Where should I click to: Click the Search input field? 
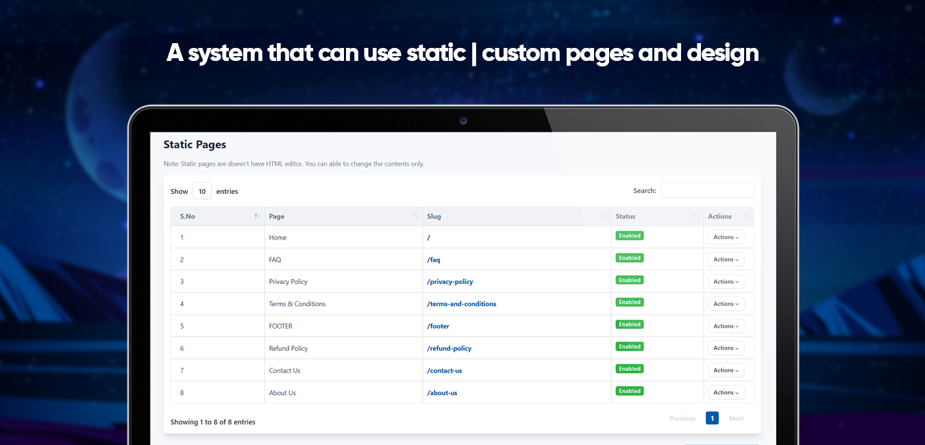click(x=707, y=190)
